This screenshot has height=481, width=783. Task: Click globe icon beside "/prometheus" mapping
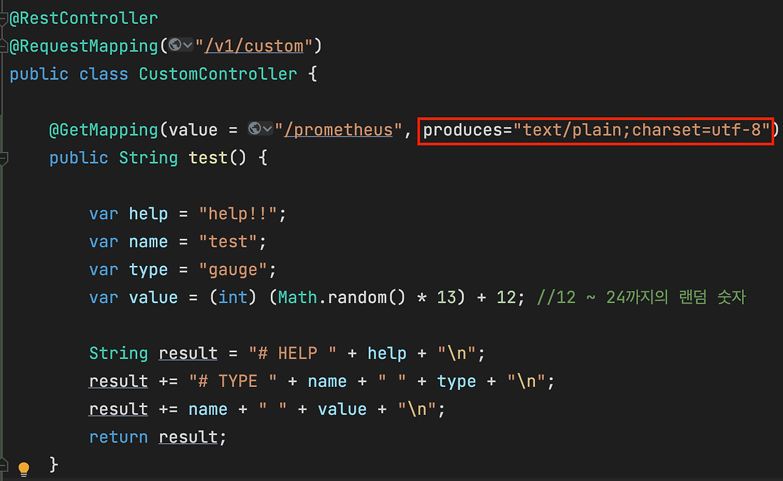(x=255, y=128)
